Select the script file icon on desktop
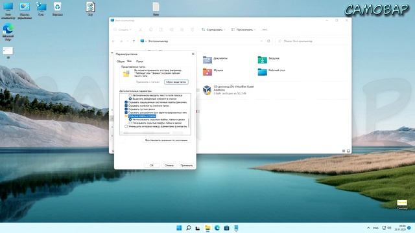This screenshot has width=415, height=233. coord(91,8)
